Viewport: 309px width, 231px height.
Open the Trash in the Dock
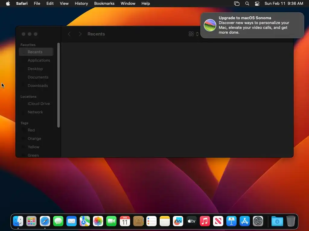pyautogui.click(x=291, y=221)
